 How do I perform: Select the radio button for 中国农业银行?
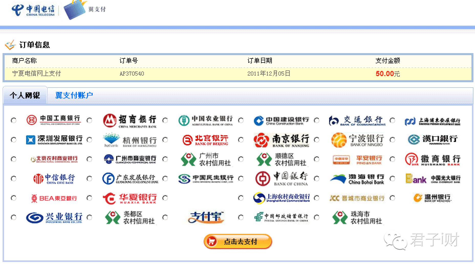point(165,120)
